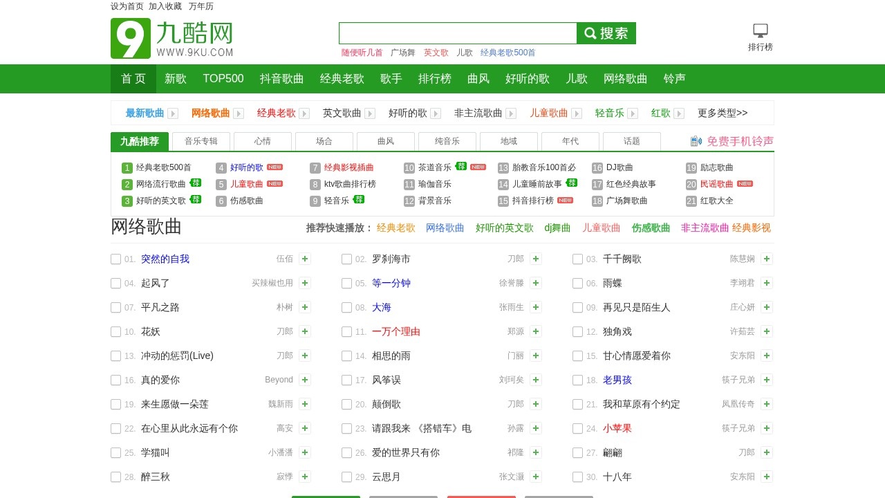The height and width of the screenshot is (498, 885).
Task: Open 更多类型 link
Action: point(722,113)
